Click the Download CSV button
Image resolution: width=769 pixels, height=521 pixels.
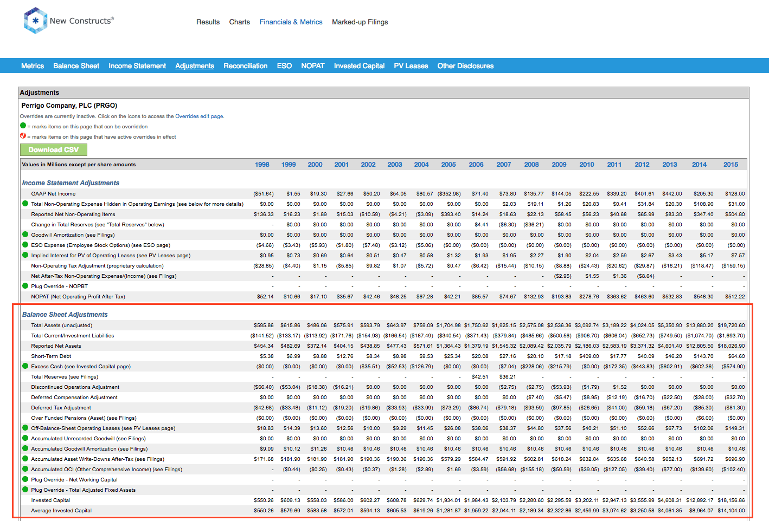click(54, 149)
